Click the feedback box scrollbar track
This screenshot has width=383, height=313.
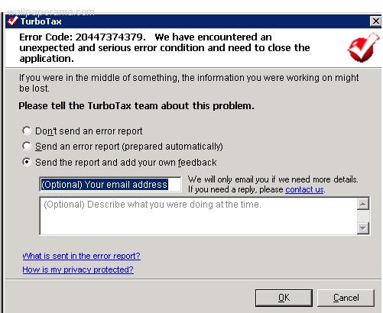(363, 216)
